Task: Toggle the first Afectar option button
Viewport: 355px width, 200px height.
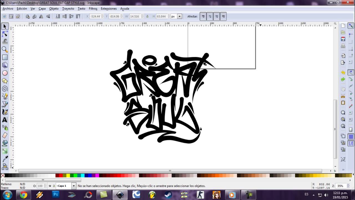Action: [x=203, y=16]
